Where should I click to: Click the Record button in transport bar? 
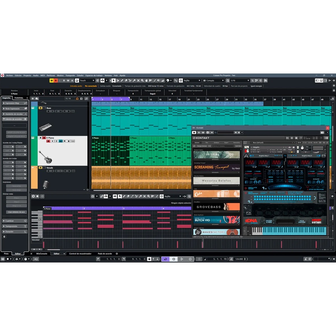[190, 259]
